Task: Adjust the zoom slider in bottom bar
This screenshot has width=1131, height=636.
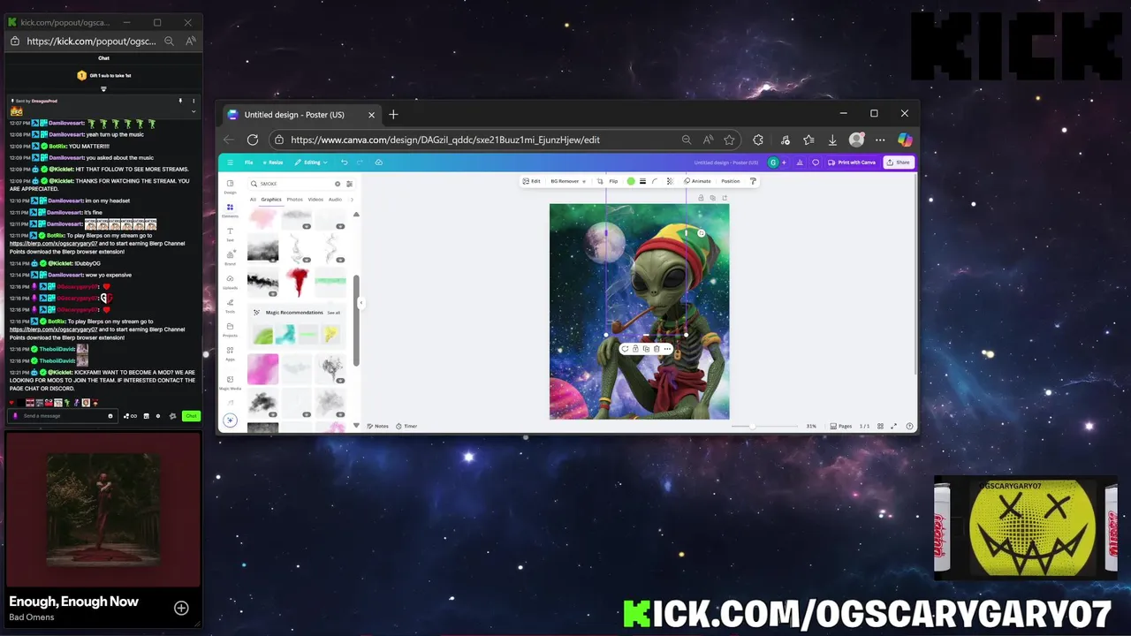Action: pos(752,426)
